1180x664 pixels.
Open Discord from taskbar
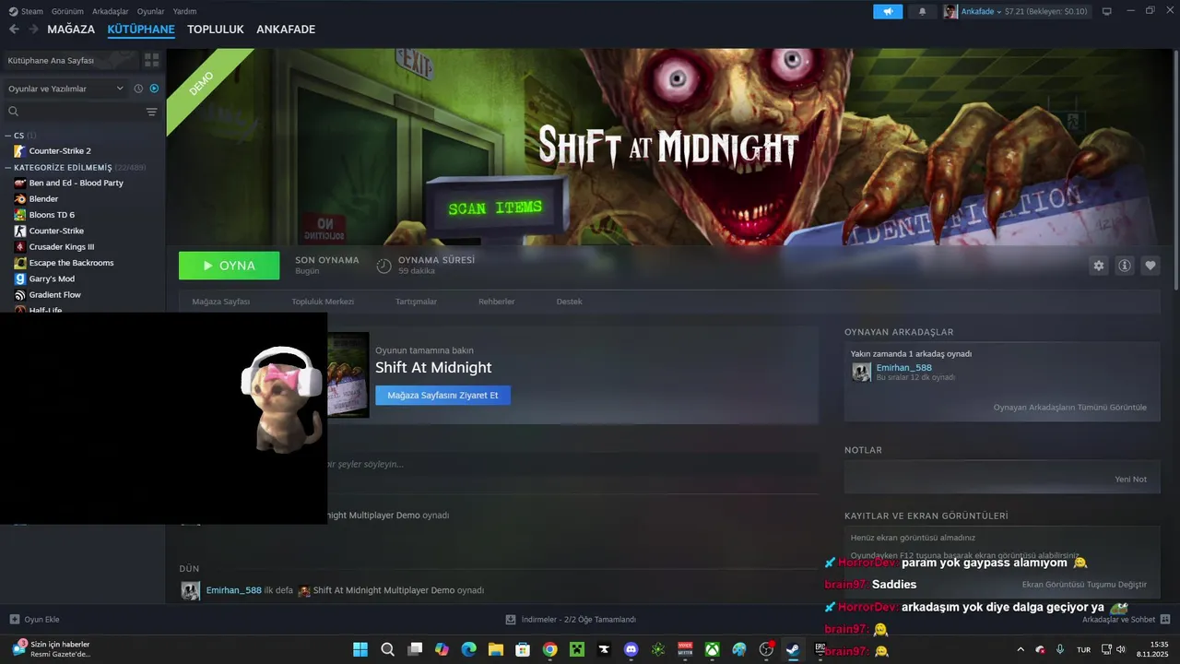tap(631, 649)
